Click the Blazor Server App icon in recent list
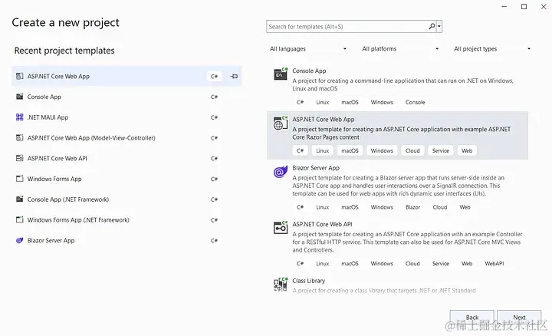This screenshot has height=336, width=552. click(20, 240)
